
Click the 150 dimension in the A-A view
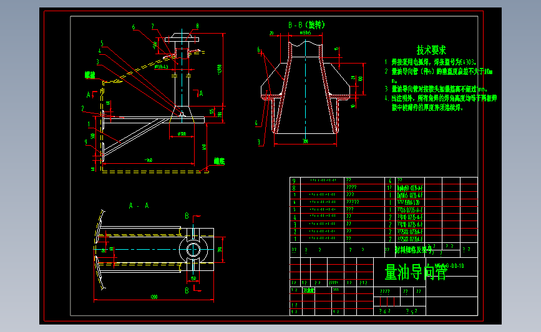tap(193, 278)
